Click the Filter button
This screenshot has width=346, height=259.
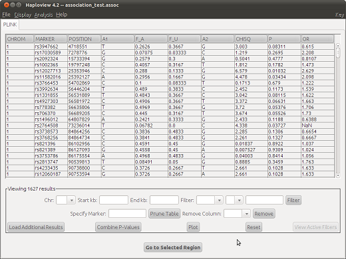(x=293, y=200)
